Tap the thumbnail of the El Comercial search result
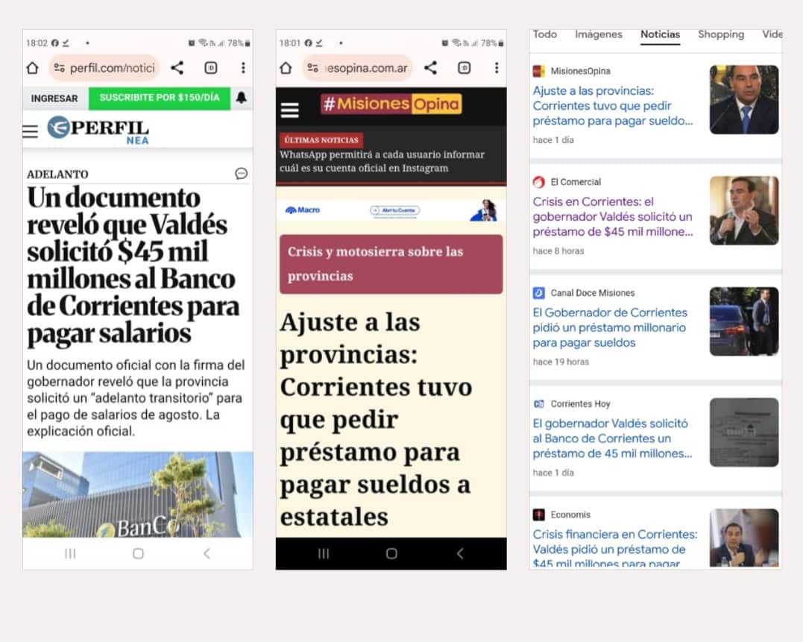803x642 pixels. [x=744, y=210]
